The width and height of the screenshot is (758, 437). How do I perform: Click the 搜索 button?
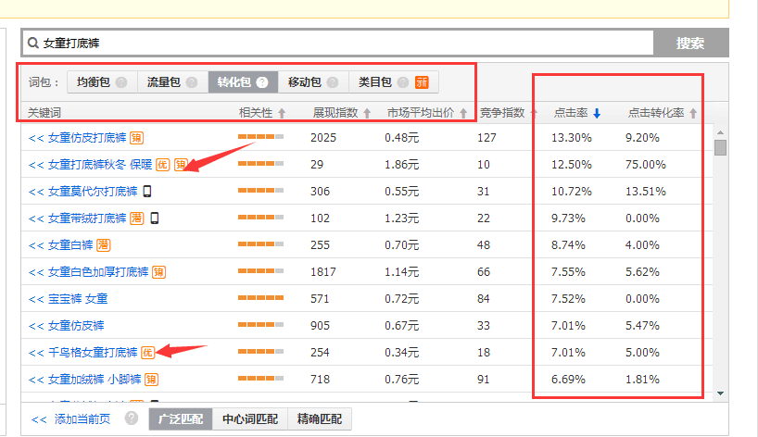click(690, 44)
